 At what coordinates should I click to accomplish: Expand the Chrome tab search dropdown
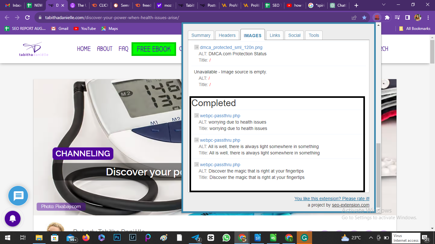pyautogui.click(x=384, y=5)
